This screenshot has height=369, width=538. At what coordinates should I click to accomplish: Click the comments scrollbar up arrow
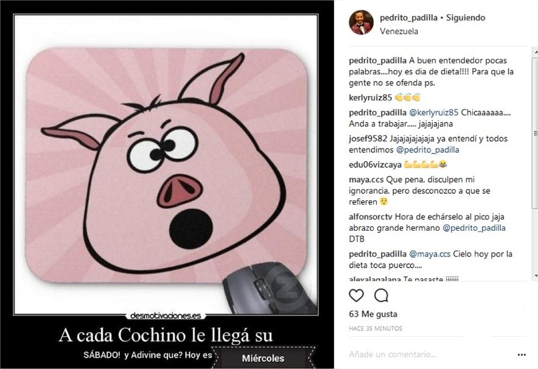point(535,52)
